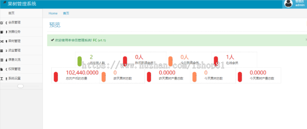Collapse the sidebar with the oval toggle
The width and height of the screenshot is (307, 129).
pos(20,86)
